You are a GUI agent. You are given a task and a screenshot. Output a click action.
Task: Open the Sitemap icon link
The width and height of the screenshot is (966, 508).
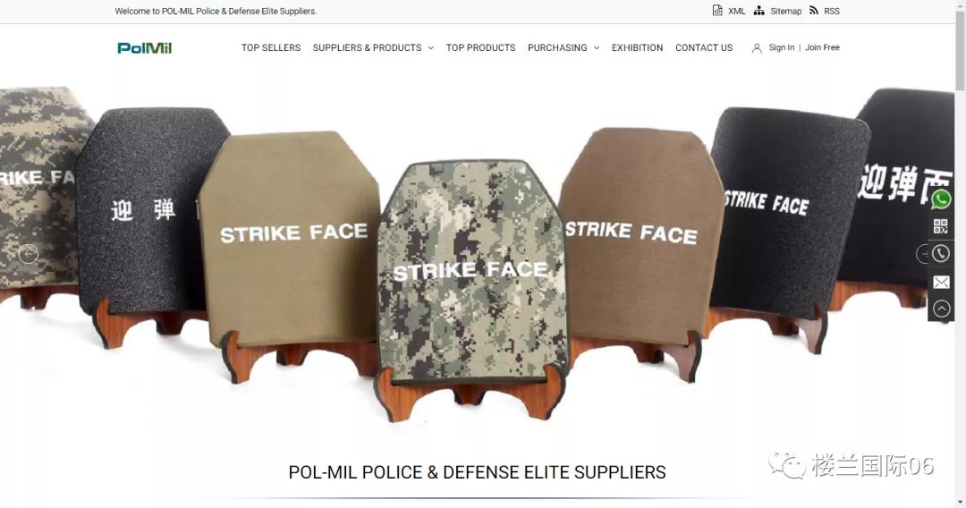coord(759,11)
